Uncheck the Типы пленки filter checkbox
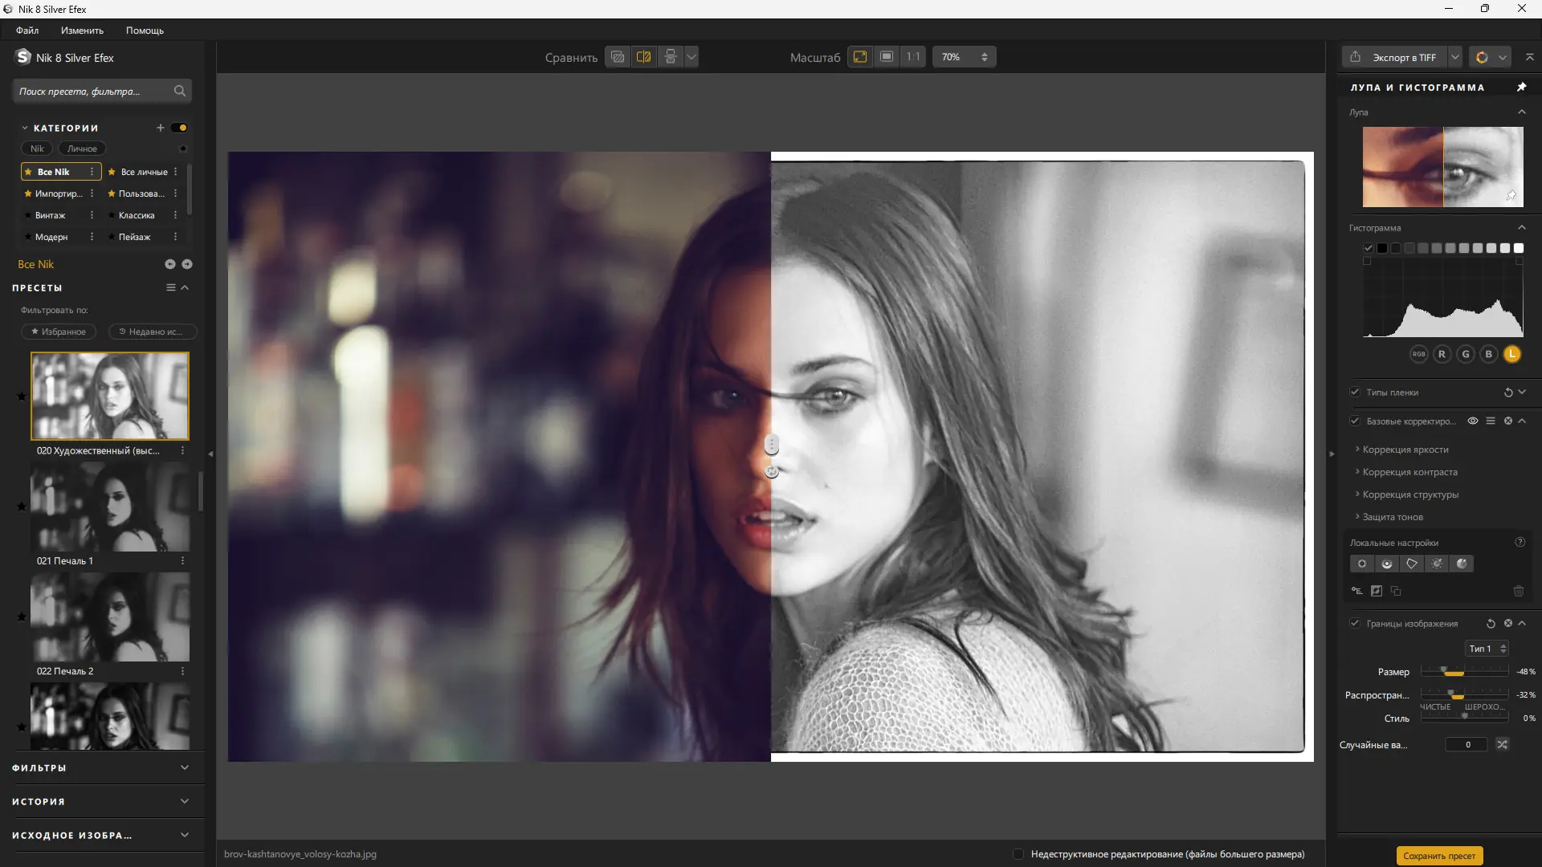1542x867 pixels. point(1355,393)
